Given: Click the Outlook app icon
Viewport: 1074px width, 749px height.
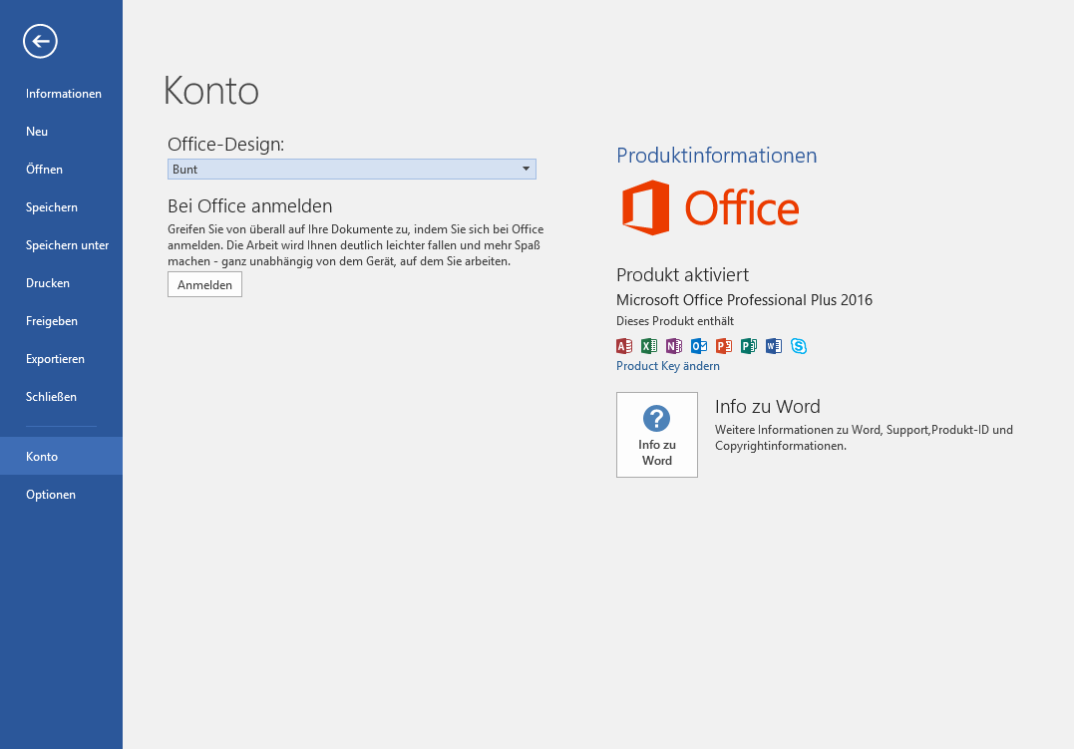Looking at the screenshot, I should coord(699,346).
